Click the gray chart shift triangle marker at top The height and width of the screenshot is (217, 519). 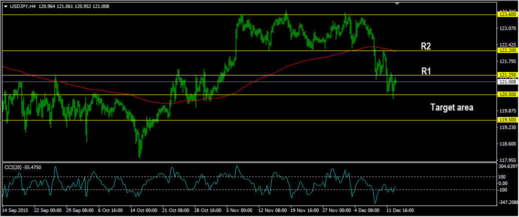coord(397,3)
